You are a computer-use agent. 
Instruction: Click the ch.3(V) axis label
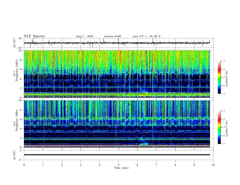pyautogui.click(x=14, y=155)
